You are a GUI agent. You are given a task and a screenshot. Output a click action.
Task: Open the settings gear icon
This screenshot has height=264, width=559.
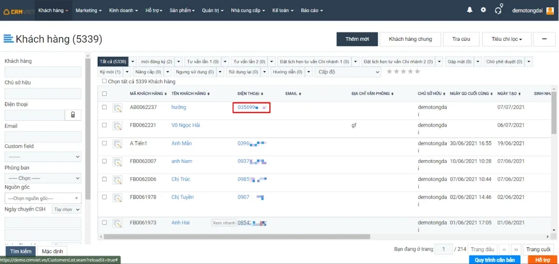coord(483,10)
